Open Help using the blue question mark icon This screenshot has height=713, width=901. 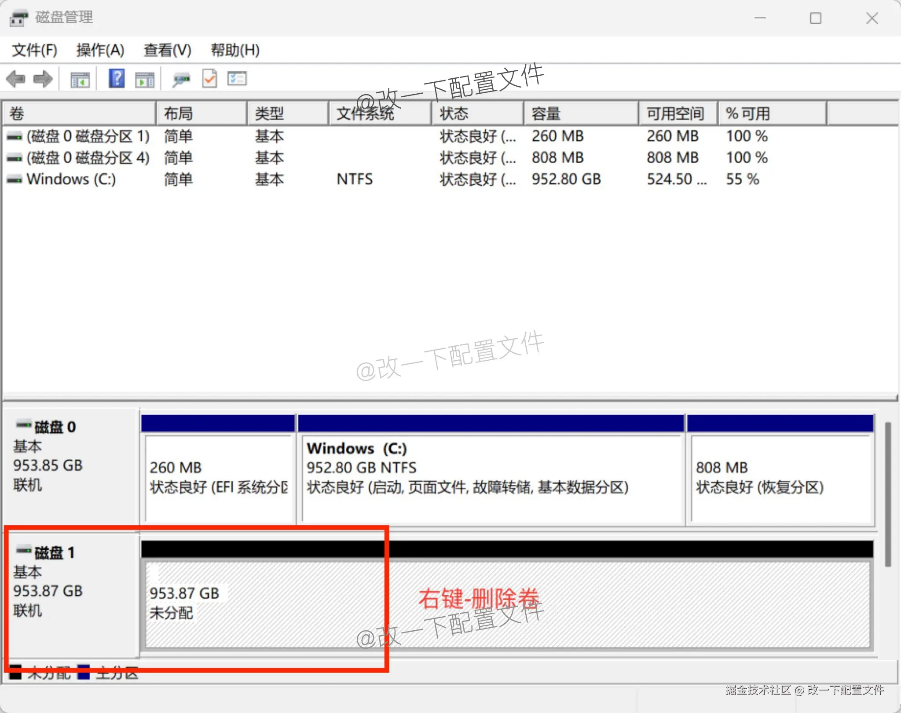[116, 79]
